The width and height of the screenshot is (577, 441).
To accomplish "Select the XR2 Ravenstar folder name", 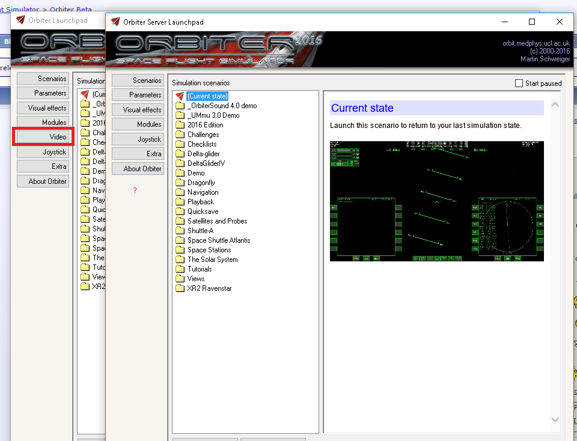I will (209, 288).
